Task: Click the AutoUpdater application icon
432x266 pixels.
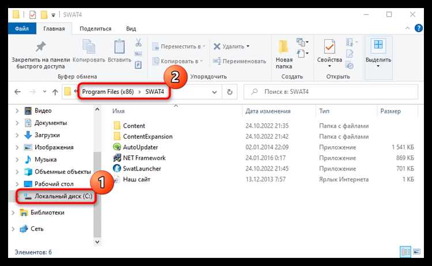Action: [x=117, y=147]
